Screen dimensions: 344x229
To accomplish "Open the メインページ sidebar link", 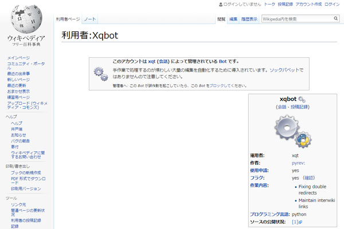I will (x=18, y=58).
